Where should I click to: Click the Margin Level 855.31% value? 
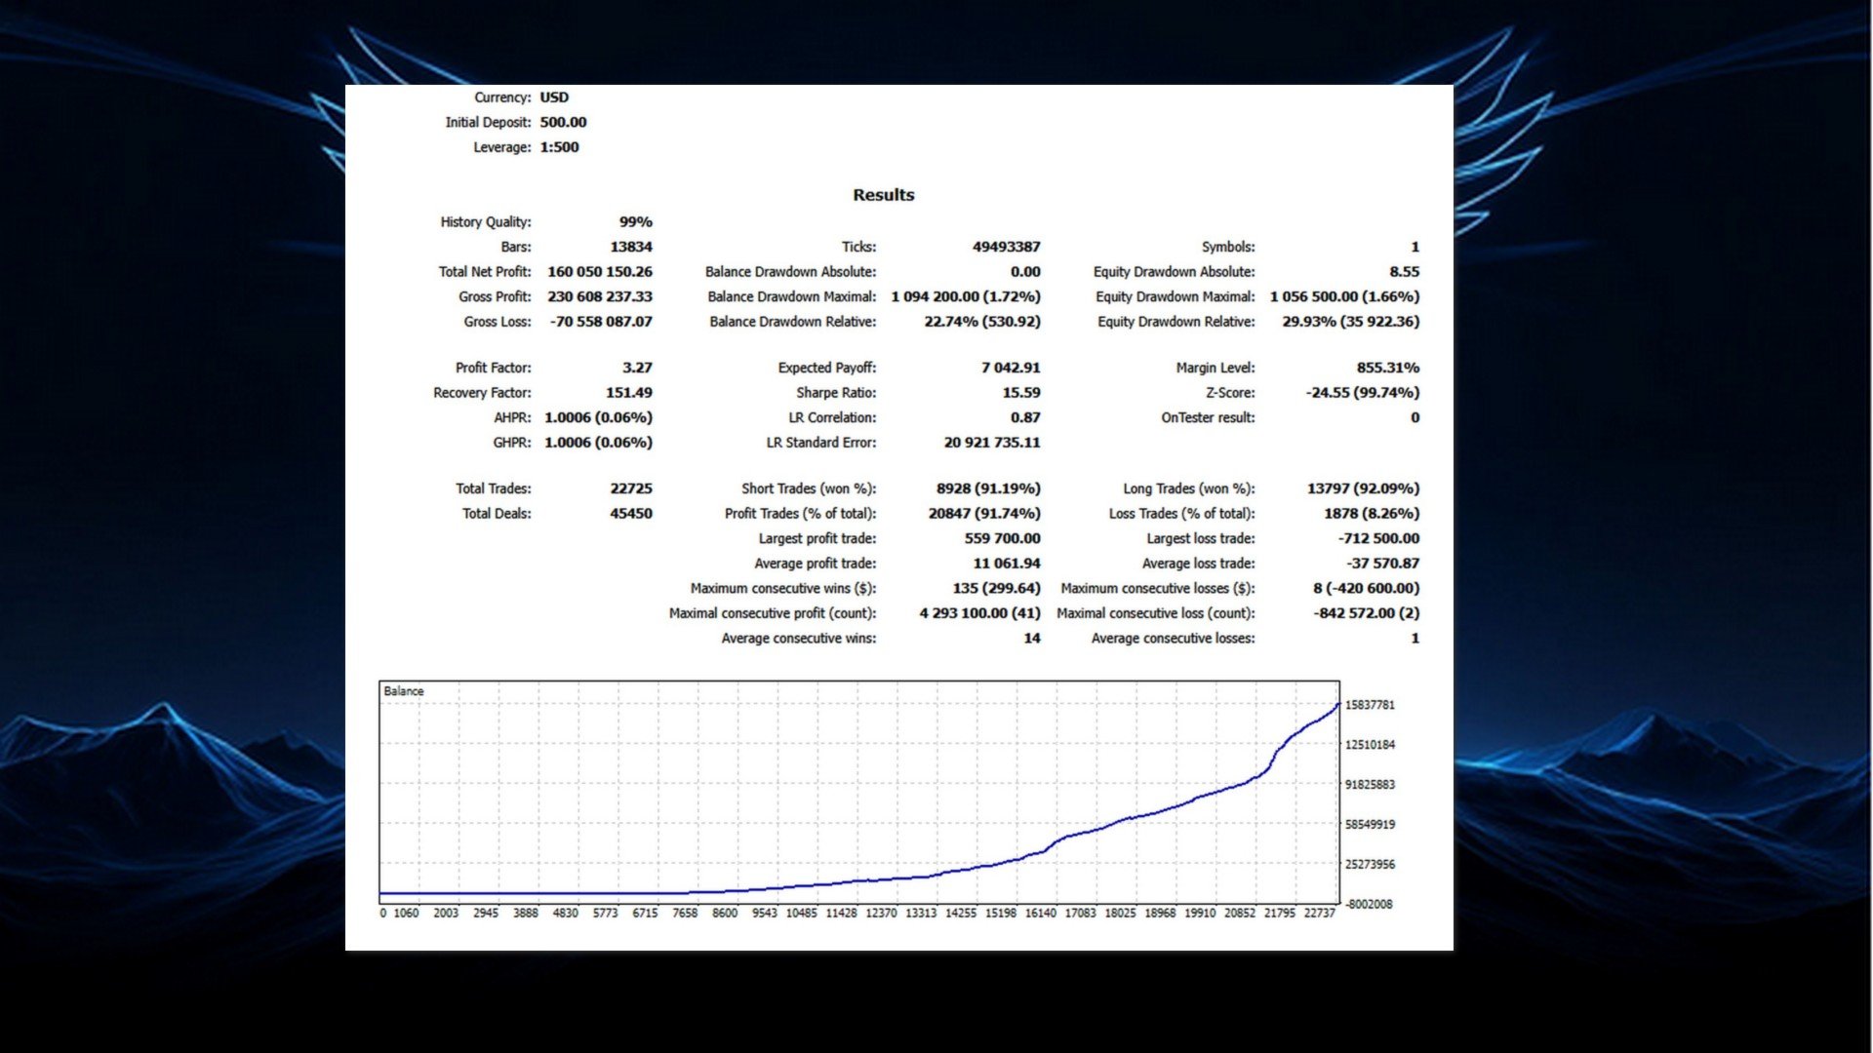pyautogui.click(x=1387, y=368)
